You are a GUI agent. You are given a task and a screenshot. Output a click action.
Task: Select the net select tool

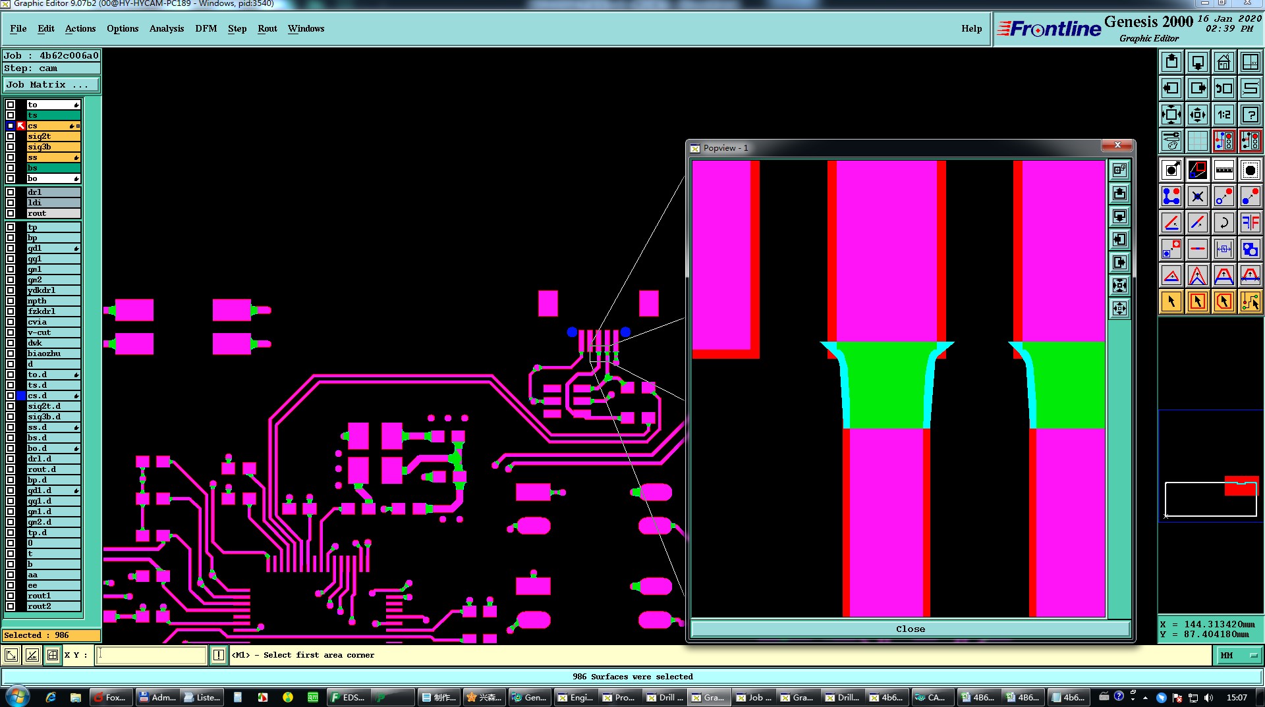tap(1250, 302)
